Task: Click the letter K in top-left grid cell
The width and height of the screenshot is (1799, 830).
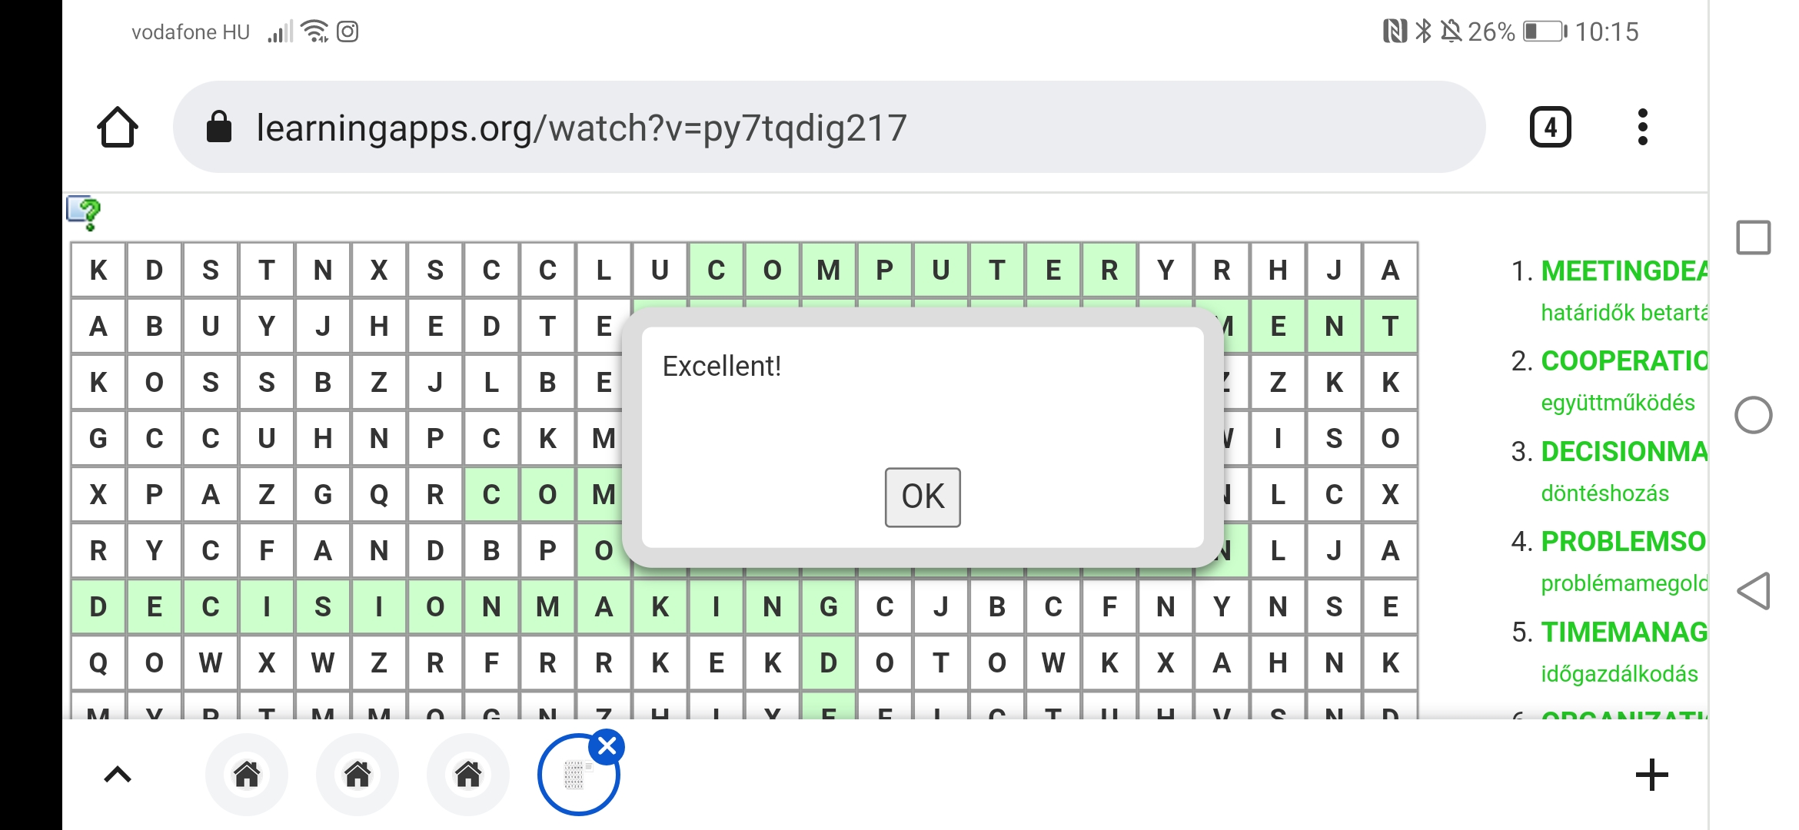Action: click(98, 271)
